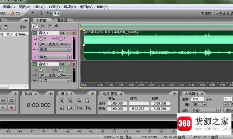
Task: Click the selection 结束 time field
Action: 139,103
